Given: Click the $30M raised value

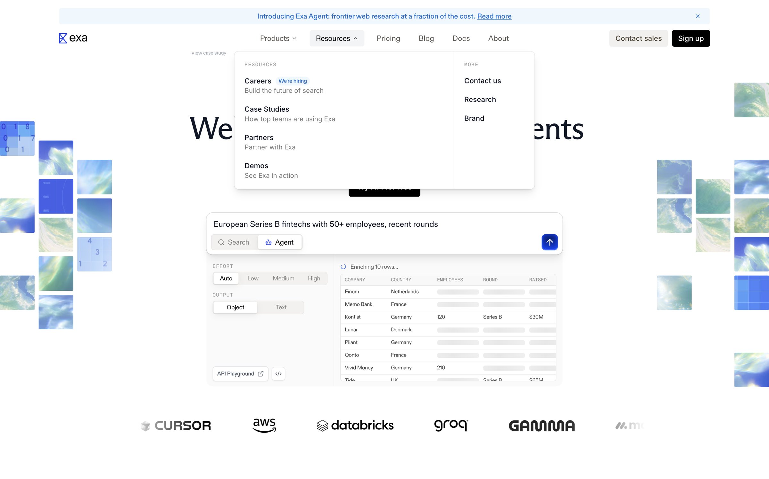Looking at the screenshot, I should coord(536,317).
